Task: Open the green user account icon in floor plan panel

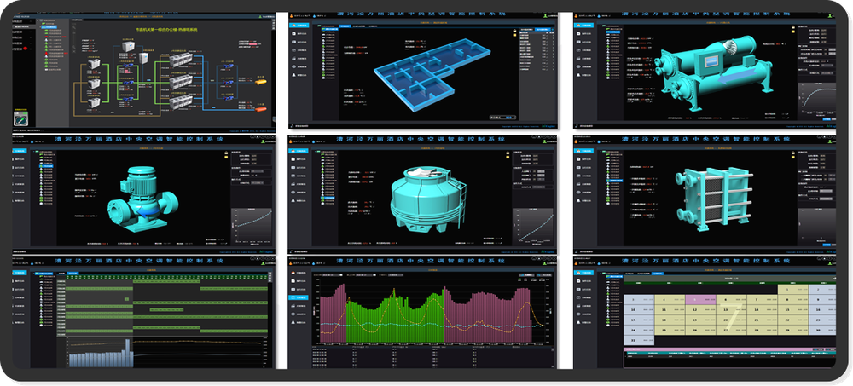Action: pyautogui.click(x=545, y=16)
